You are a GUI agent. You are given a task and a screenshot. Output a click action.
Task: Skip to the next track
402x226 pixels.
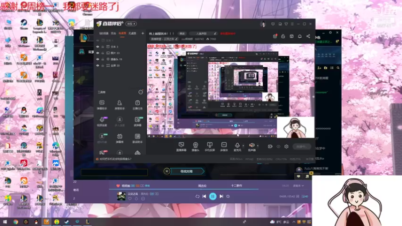[x=221, y=196]
